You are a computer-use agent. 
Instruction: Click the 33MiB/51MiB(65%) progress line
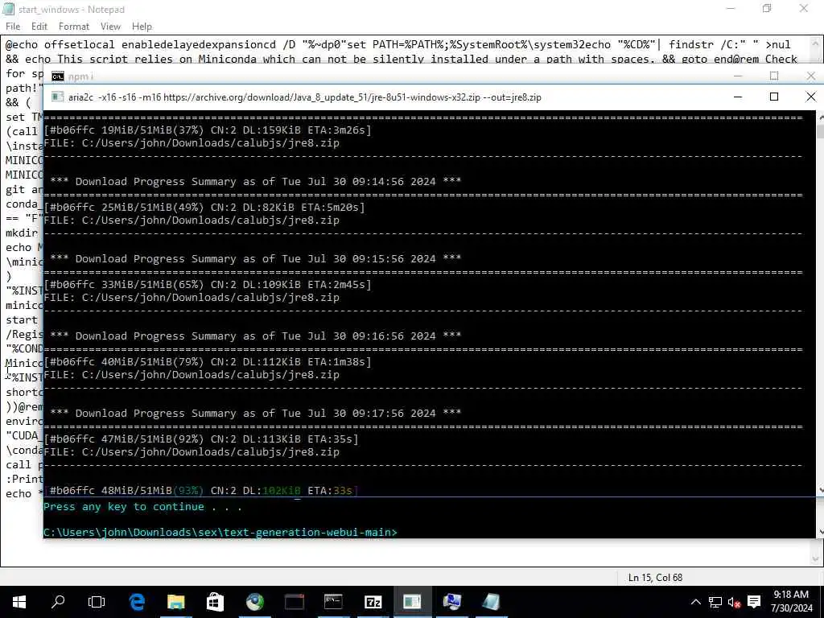(x=208, y=285)
